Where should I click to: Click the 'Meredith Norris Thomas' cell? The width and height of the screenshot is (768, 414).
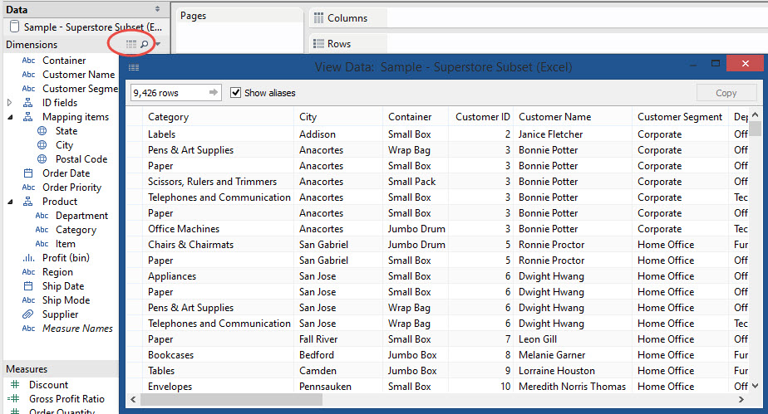click(572, 386)
